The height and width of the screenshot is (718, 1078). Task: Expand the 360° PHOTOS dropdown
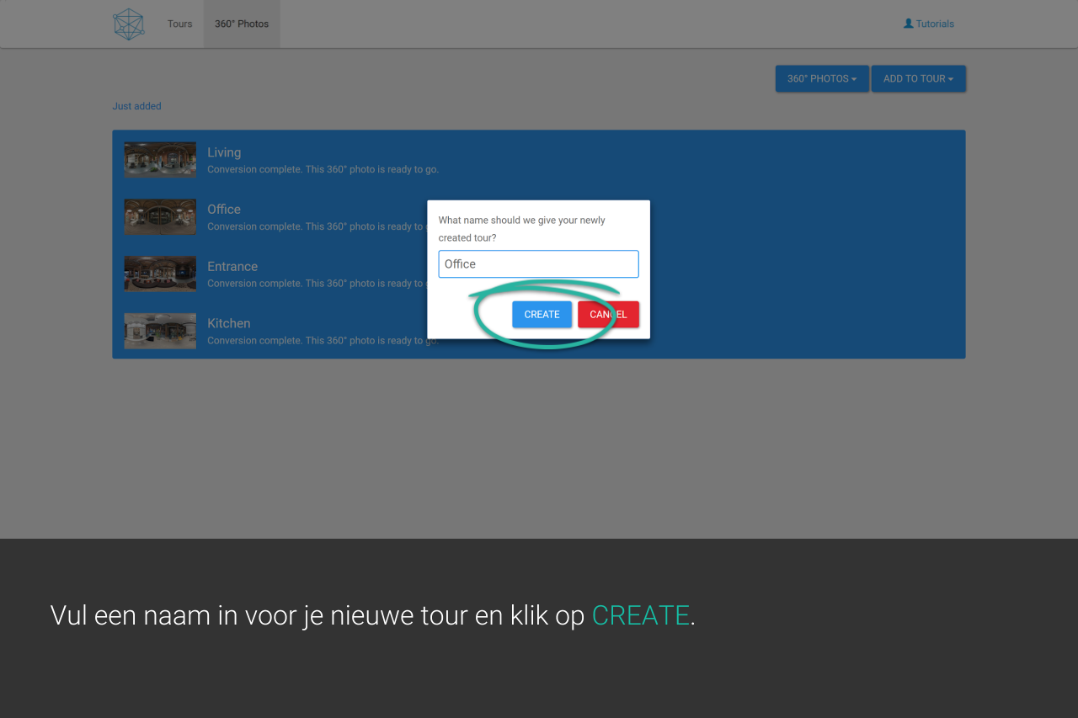click(x=821, y=79)
